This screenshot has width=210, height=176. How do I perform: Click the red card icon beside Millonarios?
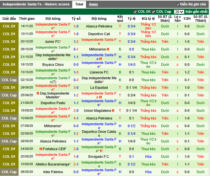tap(108, 49)
